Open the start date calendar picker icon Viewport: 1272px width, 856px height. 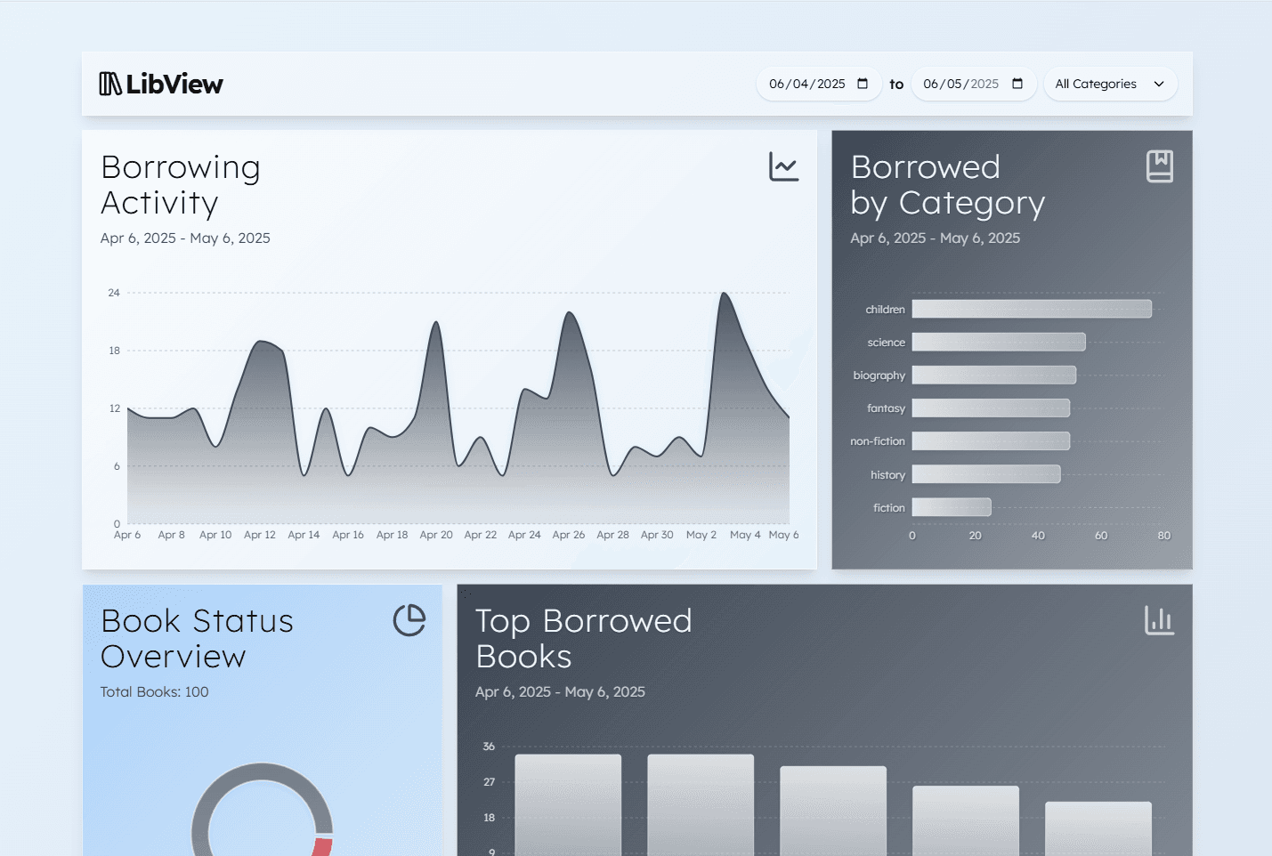(x=863, y=84)
